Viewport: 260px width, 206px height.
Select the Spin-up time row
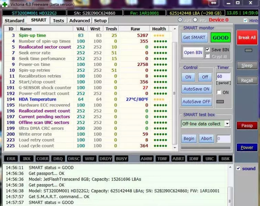click(x=88, y=35)
